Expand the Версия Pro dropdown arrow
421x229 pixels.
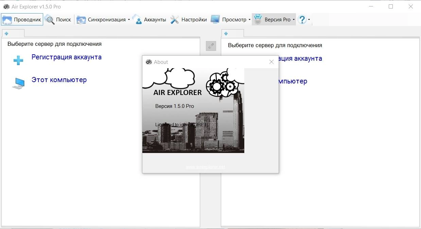(x=294, y=20)
